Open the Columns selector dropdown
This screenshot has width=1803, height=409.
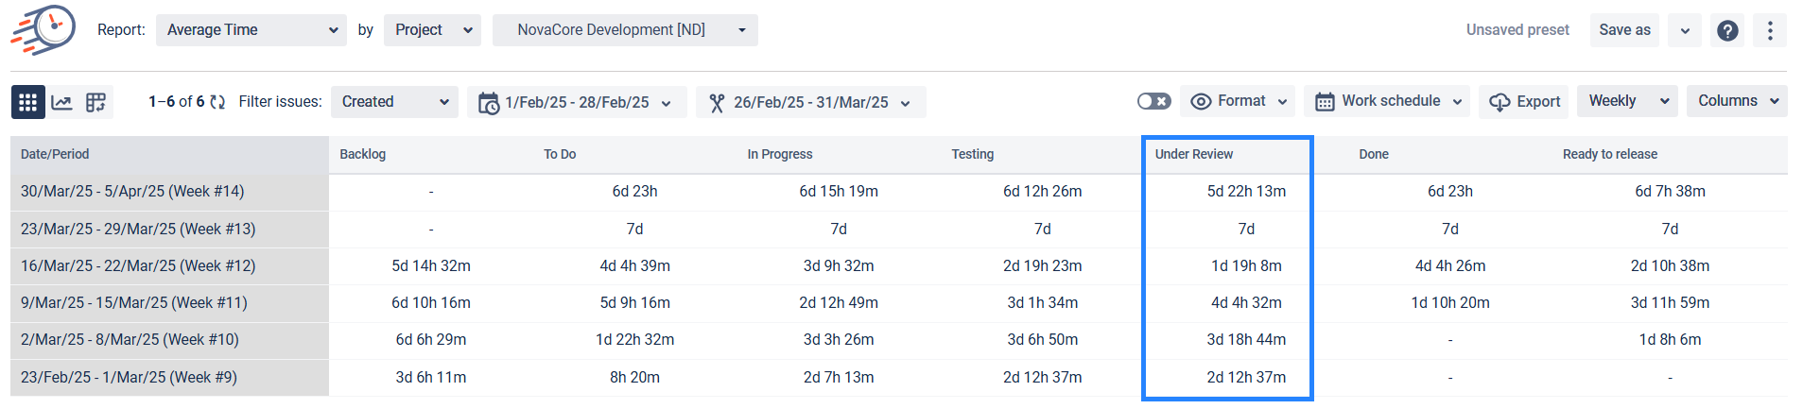[x=1737, y=101]
